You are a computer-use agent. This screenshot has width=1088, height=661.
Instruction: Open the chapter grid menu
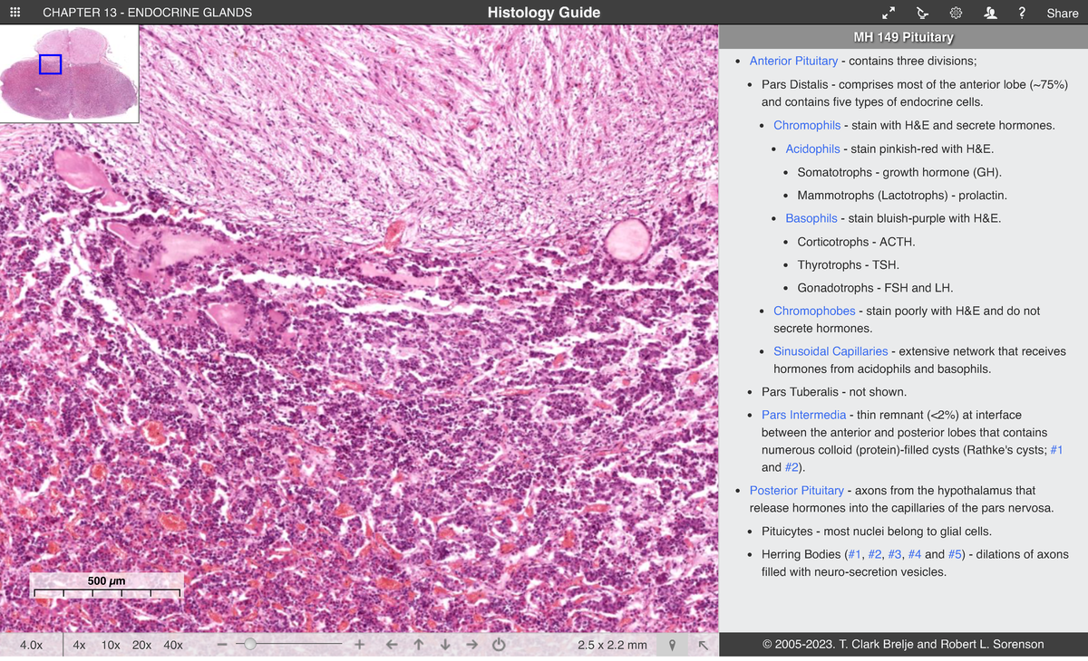pyautogui.click(x=13, y=13)
